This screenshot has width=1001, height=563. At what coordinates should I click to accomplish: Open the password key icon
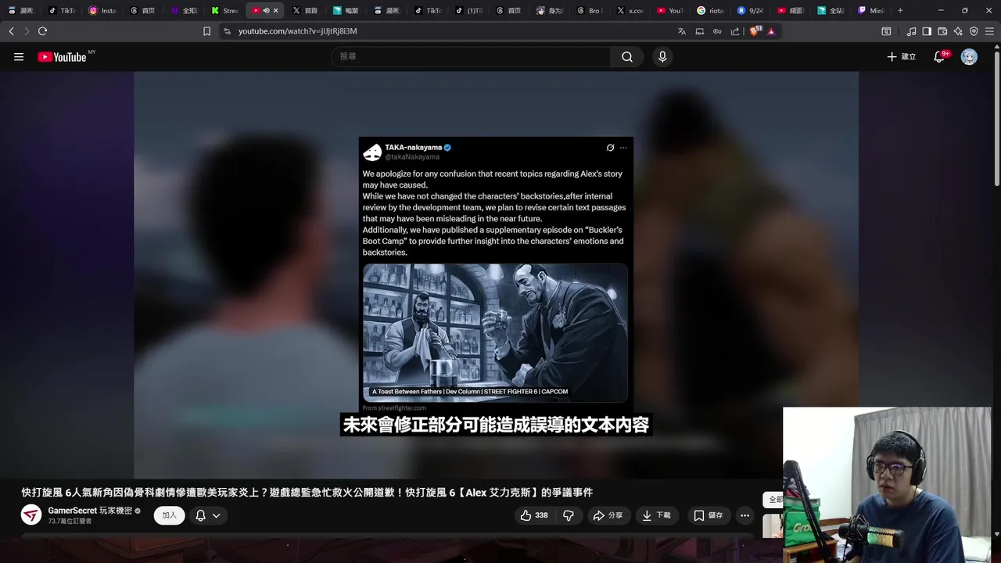(x=717, y=31)
